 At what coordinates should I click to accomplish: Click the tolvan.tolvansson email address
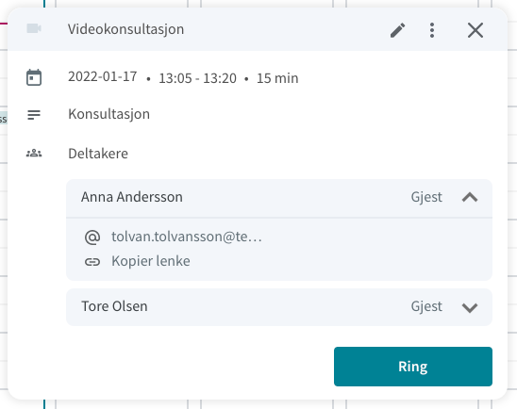tap(187, 237)
